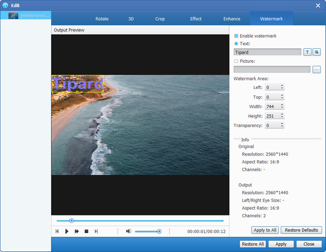Image resolution: width=326 pixels, height=252 pixels.
Task: Click Restore Defaults button
Action: point(301,230)
